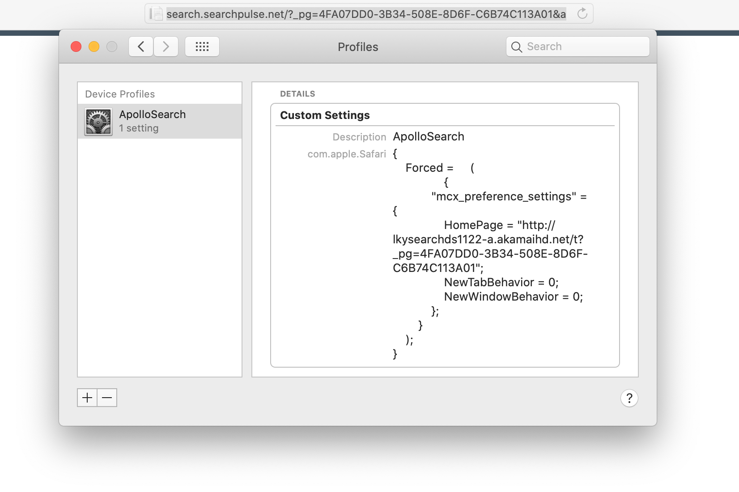Close the Profiles window
739x492 pixels.
coord(76,47)
